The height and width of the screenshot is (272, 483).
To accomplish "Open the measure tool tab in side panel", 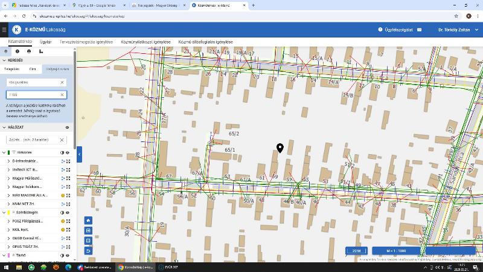I will click(x=41, y=51).
